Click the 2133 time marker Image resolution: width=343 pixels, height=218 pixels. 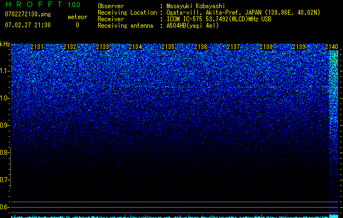coord(103,47)
